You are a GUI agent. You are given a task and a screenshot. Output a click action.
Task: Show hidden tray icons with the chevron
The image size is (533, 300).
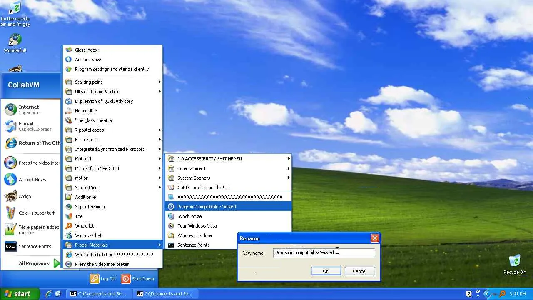(x=487, y=294)
